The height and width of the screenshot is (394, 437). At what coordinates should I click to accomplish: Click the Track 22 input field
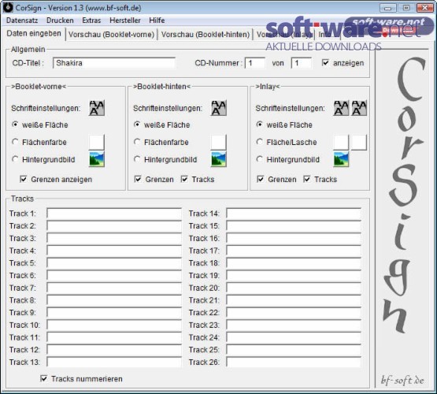coord(294,313)
